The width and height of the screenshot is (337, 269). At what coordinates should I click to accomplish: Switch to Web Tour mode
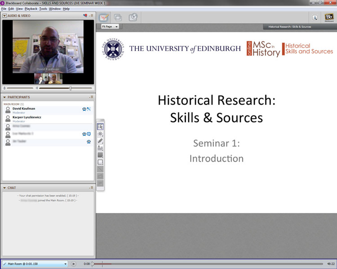(x=133, y=17)
